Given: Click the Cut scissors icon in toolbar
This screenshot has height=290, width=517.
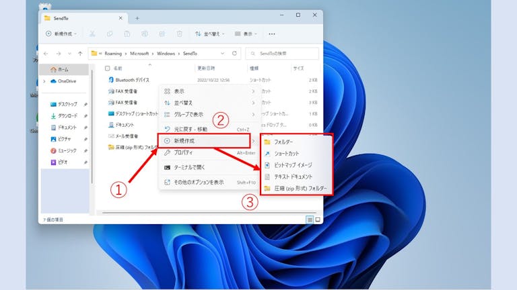Looking at the screenshot, I should click(92, 34).
